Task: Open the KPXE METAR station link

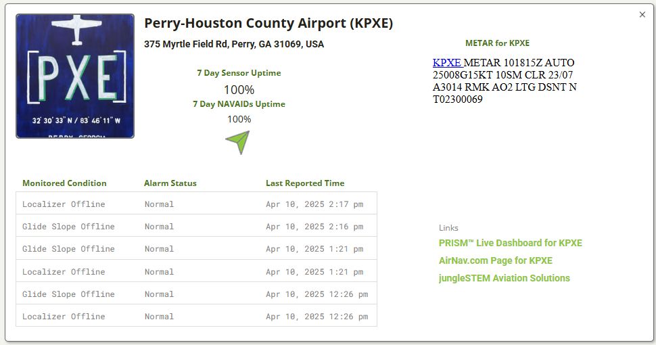Action: (x=446, y=63)
